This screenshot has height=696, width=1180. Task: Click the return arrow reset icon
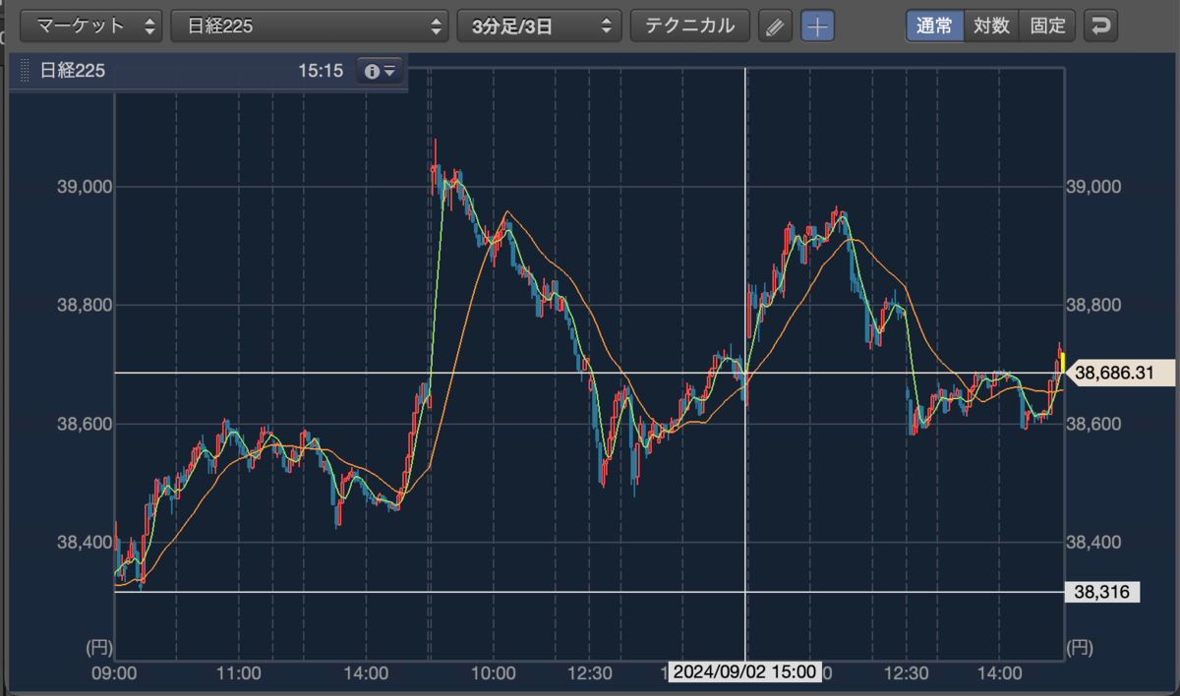[x=1100, y=26]
